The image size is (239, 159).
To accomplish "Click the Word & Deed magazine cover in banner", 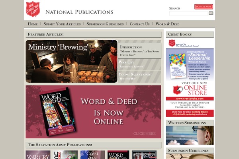I will point(58,112).
